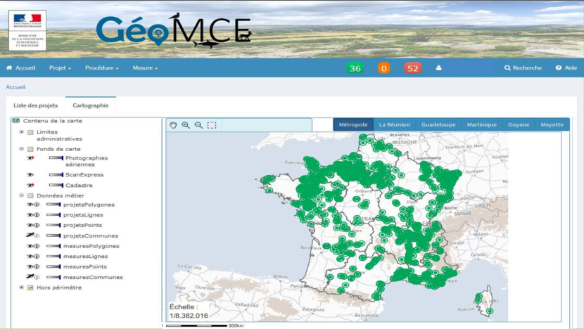Toggle visibility of Cadastre layer
The width and height of the screenshot is (584, 329).
pos(30,186)
